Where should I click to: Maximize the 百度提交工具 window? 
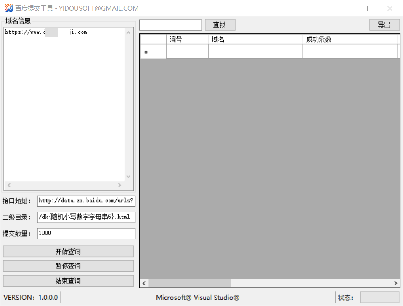pos(365,8)
